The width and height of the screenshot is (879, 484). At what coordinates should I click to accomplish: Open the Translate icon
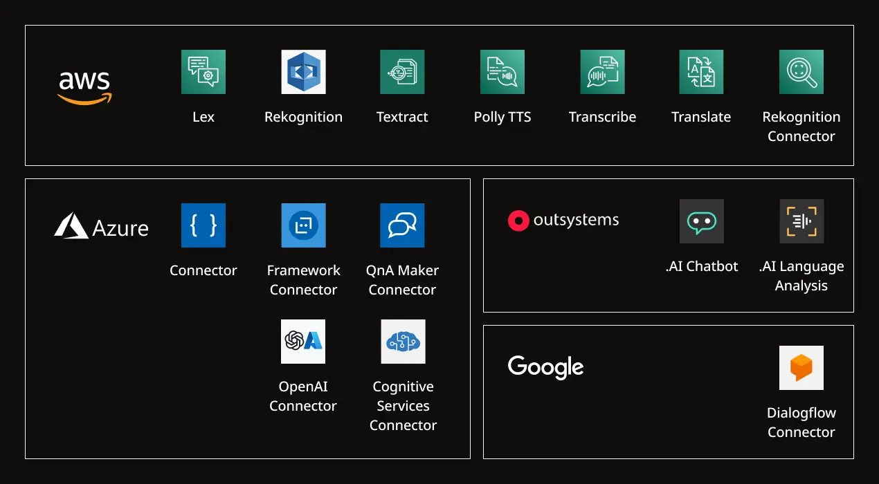(x=701, y=71)
